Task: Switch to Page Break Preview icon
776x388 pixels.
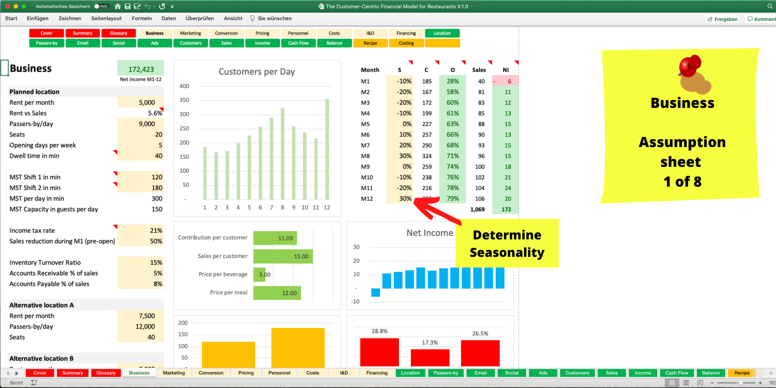Action: (x=700, y=383)
